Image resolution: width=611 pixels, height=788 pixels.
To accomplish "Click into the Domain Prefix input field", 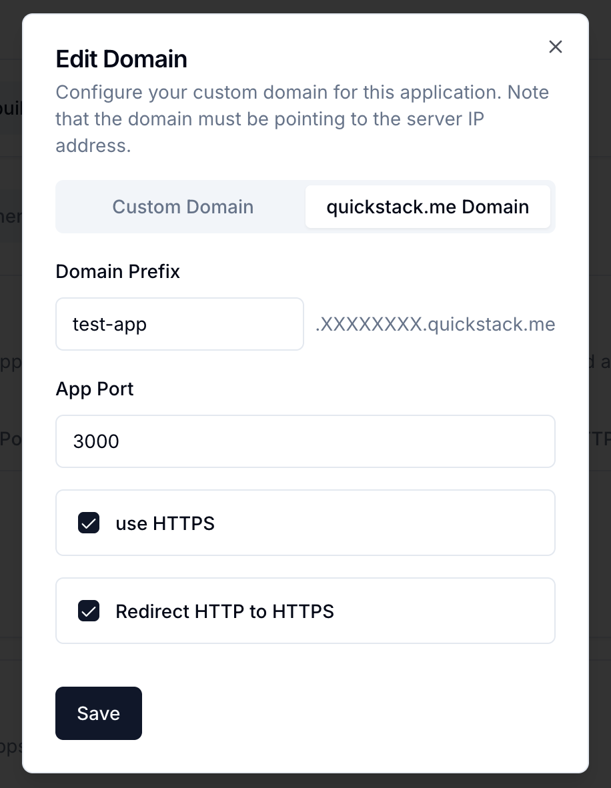I will [x=179, y=324].
